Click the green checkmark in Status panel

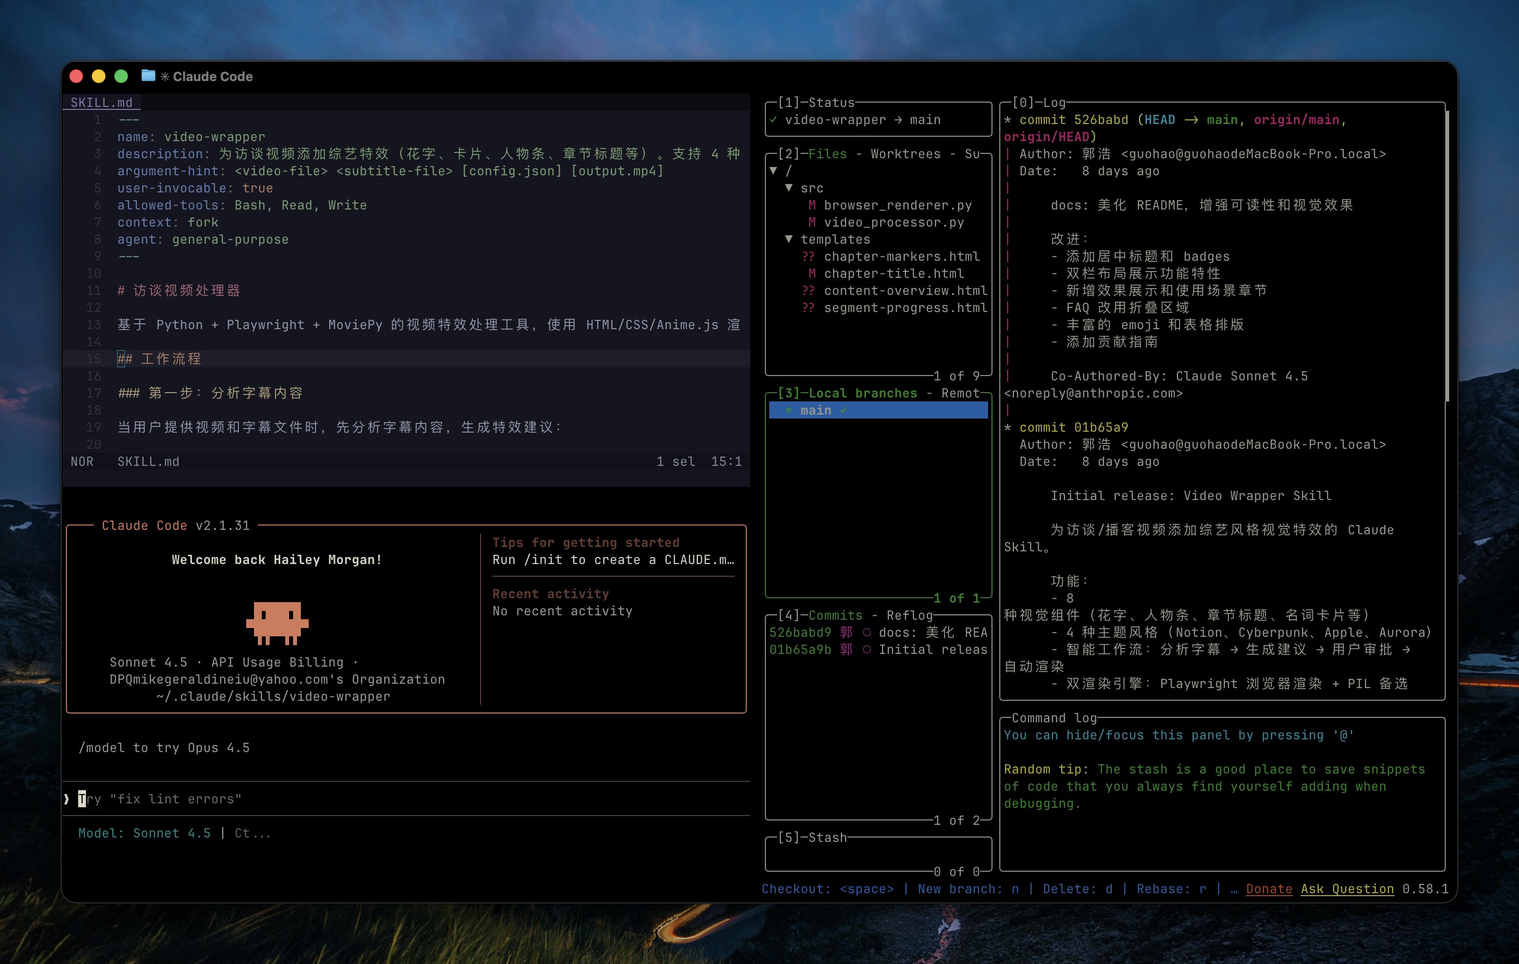click(773, 120)
